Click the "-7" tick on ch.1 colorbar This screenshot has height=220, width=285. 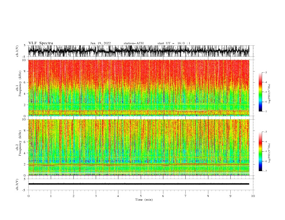click(x=265, y=112)
